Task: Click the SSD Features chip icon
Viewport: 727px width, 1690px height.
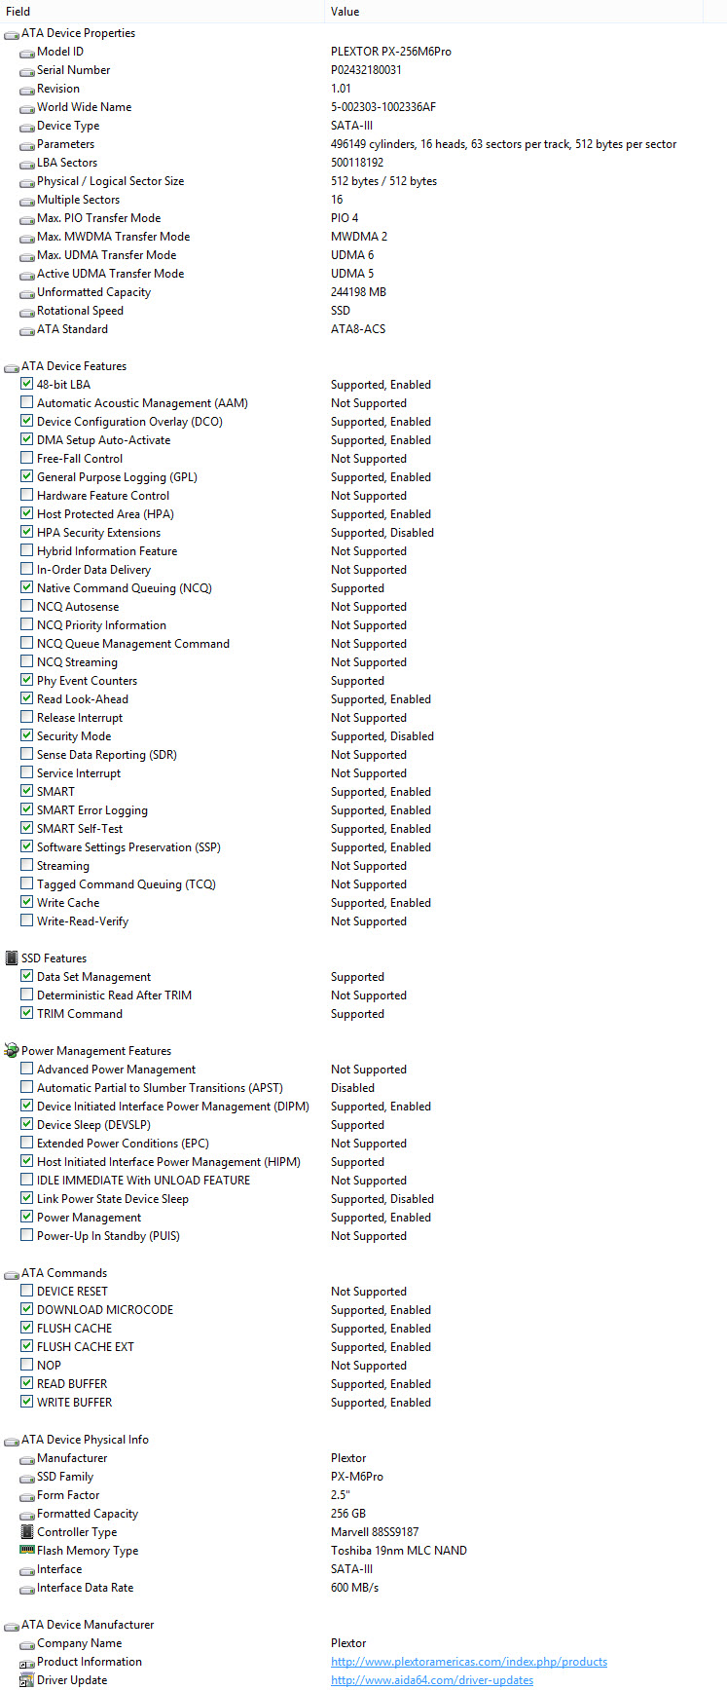Action: [12, 958]
